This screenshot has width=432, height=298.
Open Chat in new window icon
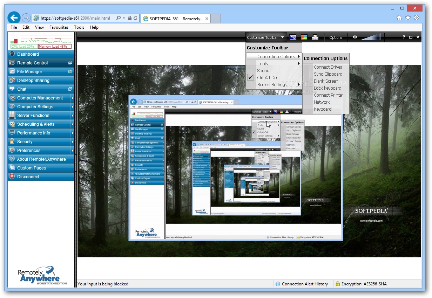click(x=70, y=89)
